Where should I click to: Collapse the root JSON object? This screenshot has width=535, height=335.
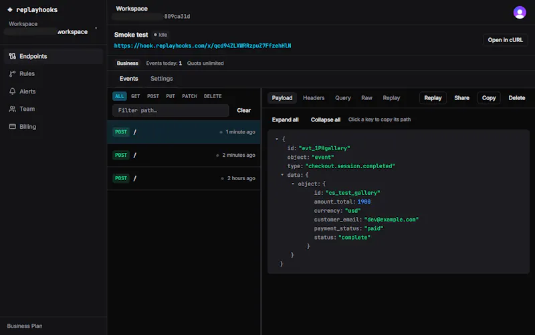(277, 139)
